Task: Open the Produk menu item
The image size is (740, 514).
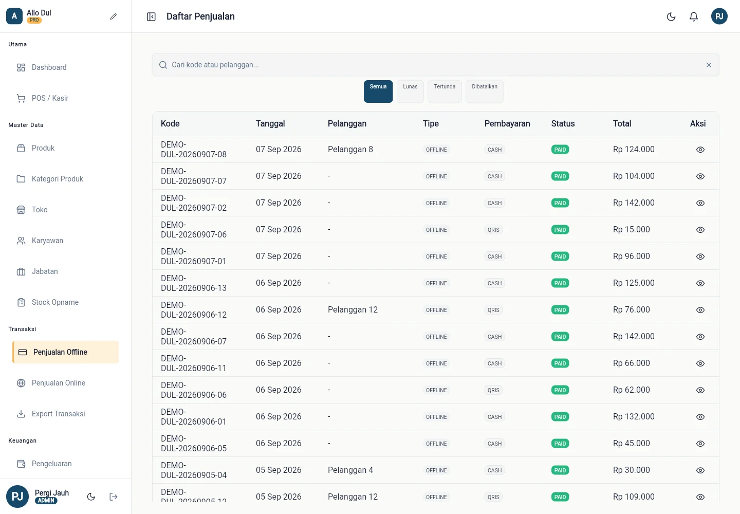Action: coord(66,148)
